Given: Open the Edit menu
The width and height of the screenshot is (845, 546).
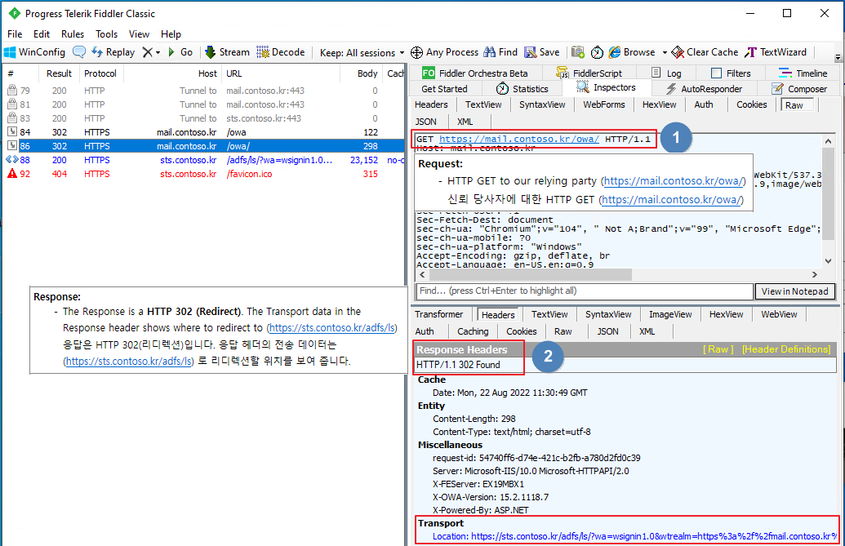Looking at the screenshot, I should pyautogui.click(x=42, y=34).
